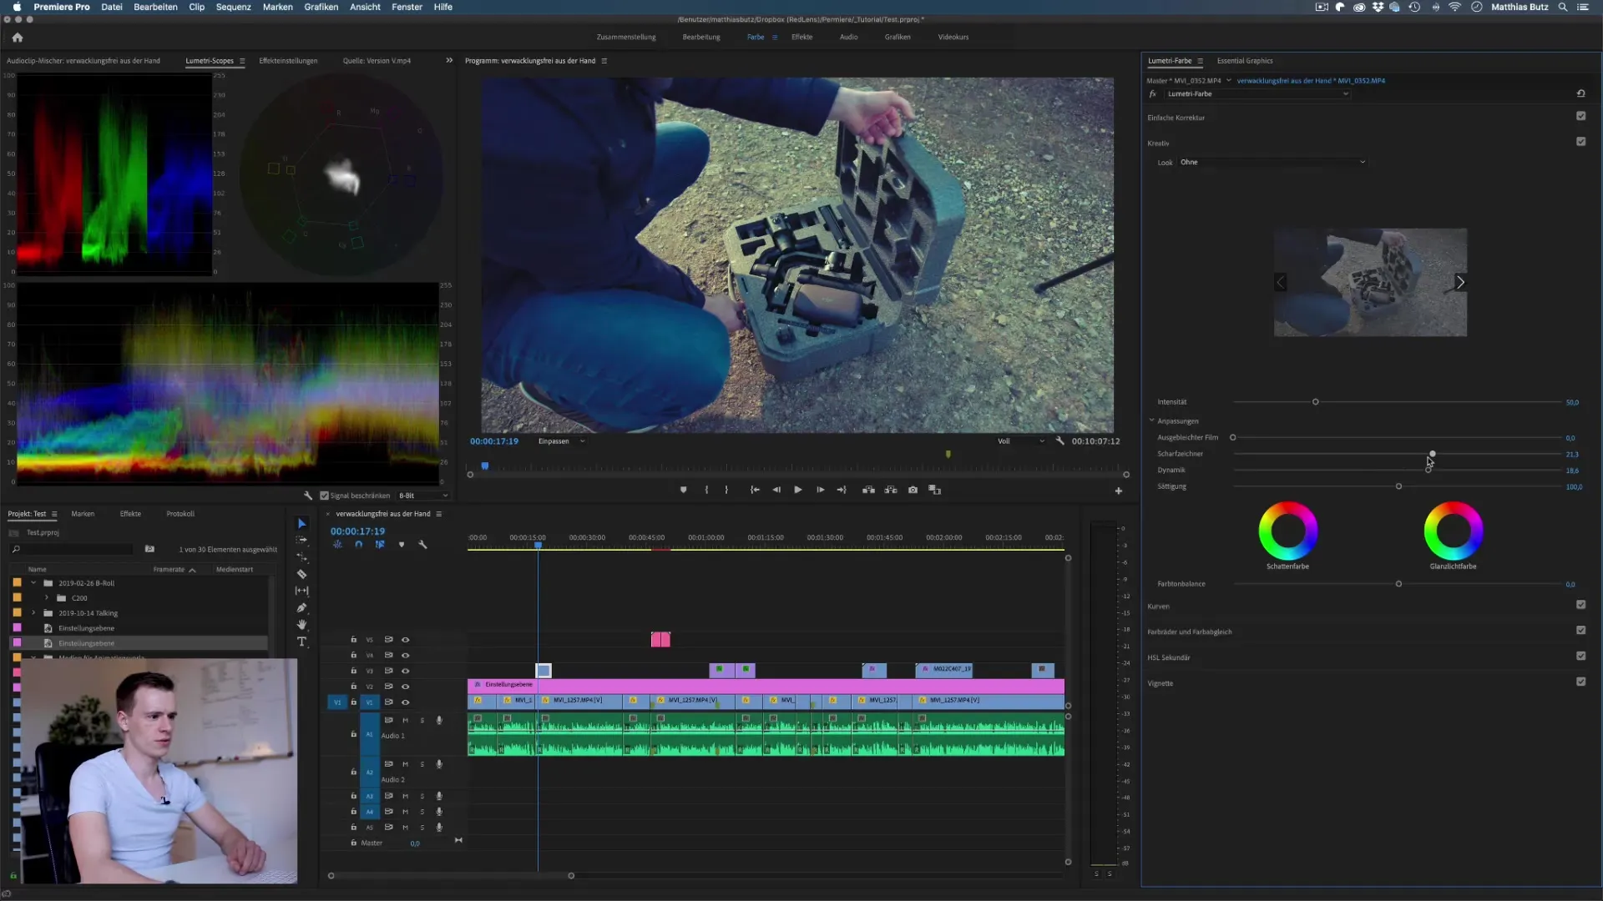The height and width of the screenshot is (901, 1603).
Task: Go to Out point
Action: [x=842, y=490]
